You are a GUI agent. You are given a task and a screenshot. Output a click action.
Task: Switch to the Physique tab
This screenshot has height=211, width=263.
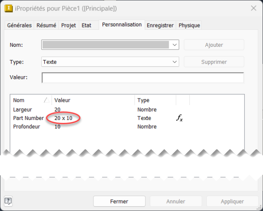189,25
